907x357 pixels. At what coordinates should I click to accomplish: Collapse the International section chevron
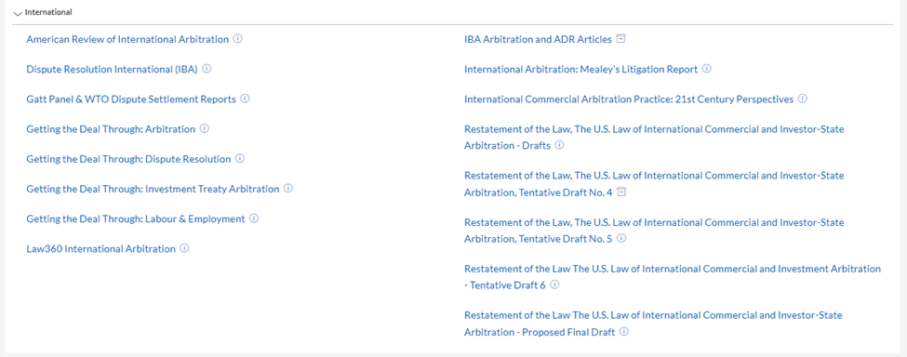tap(18, 13)
